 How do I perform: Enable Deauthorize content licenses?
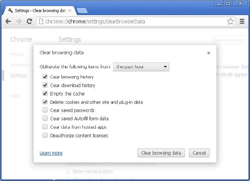(x=45, y=135)
